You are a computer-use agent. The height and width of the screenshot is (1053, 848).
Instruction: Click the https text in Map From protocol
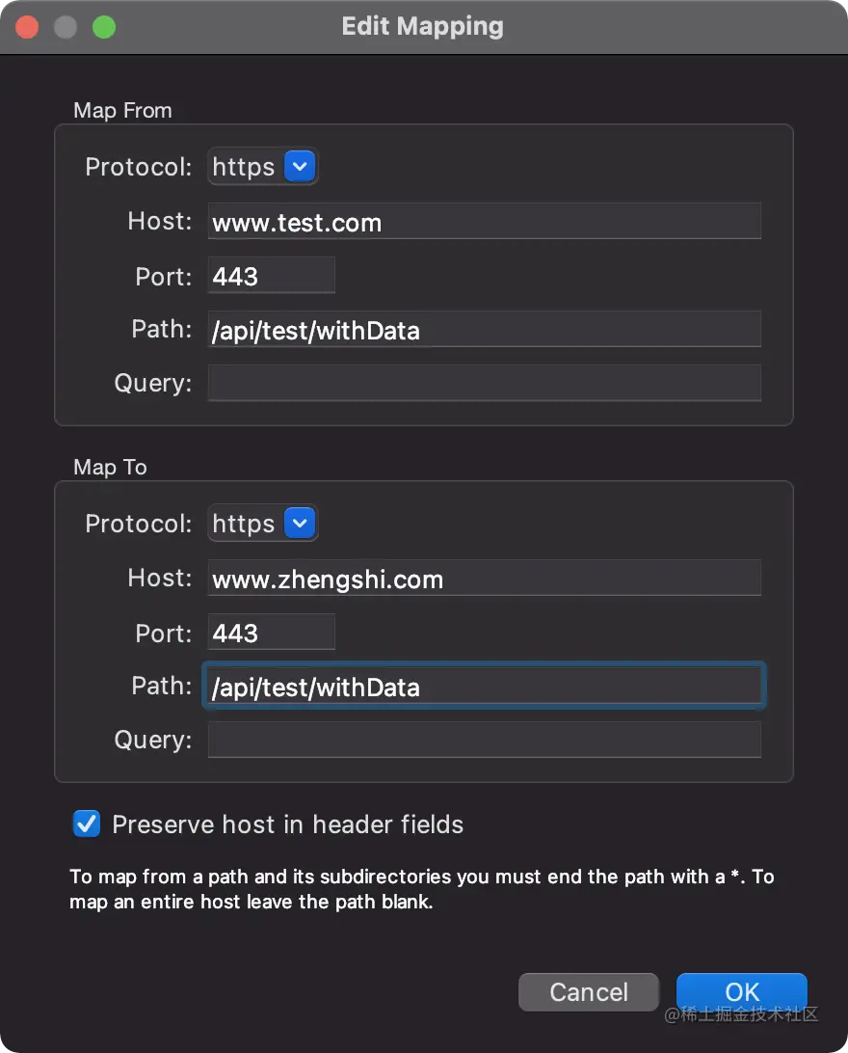[244, 167]
